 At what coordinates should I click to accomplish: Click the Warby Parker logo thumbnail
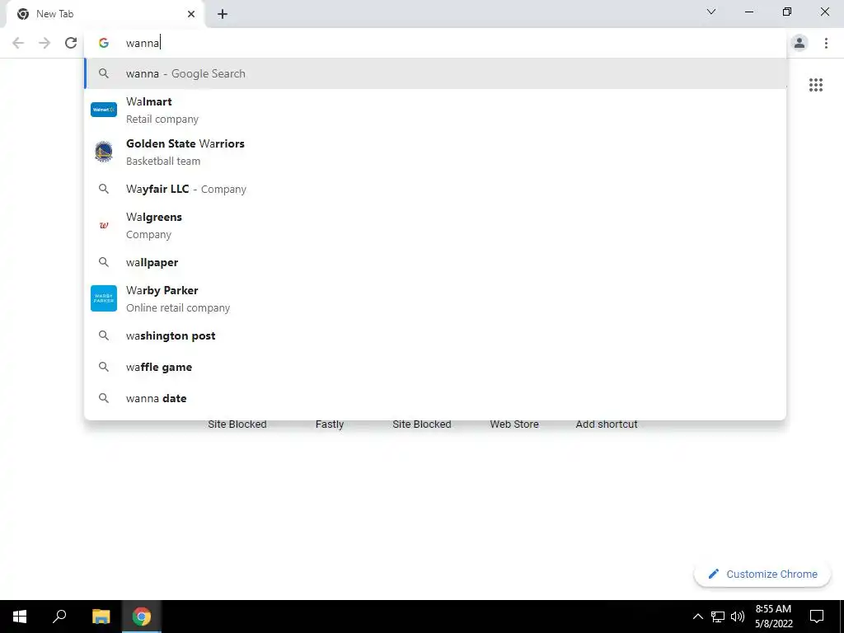click(104, 298)
